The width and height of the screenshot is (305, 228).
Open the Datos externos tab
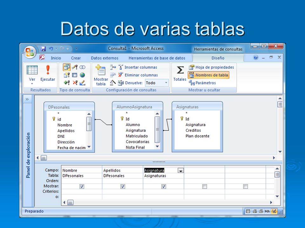[105, 58]
